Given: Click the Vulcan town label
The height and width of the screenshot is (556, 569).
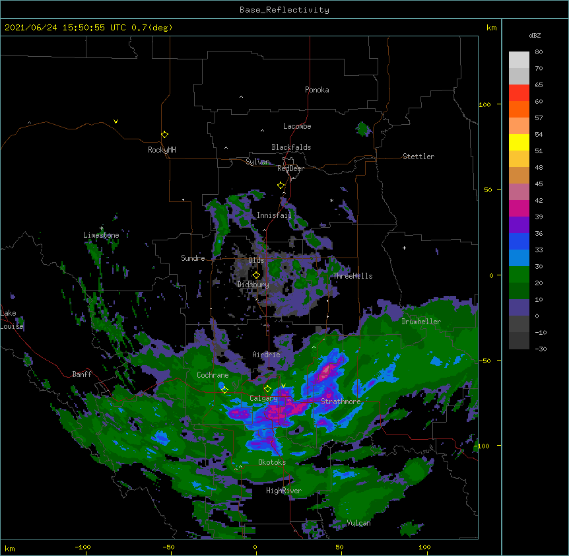Looking at the screenshot, I should [x=358, y=523].
